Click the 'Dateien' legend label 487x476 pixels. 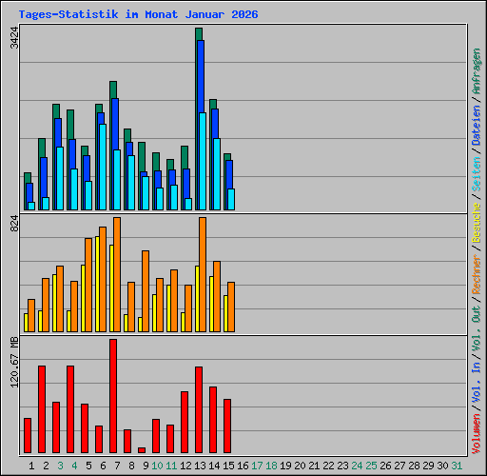coord(477,126)
